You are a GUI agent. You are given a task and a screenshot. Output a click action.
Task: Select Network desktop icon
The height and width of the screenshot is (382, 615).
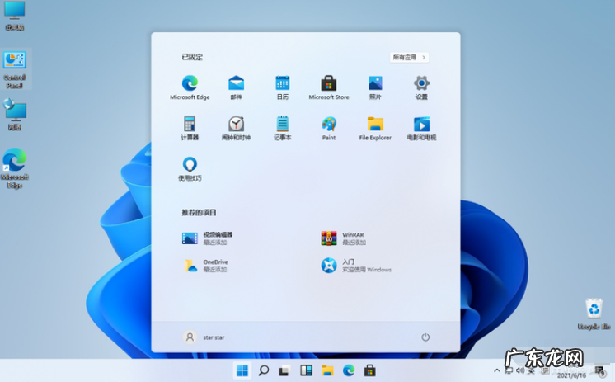tap(15, 114)
